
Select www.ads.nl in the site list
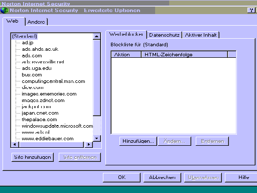36,132
